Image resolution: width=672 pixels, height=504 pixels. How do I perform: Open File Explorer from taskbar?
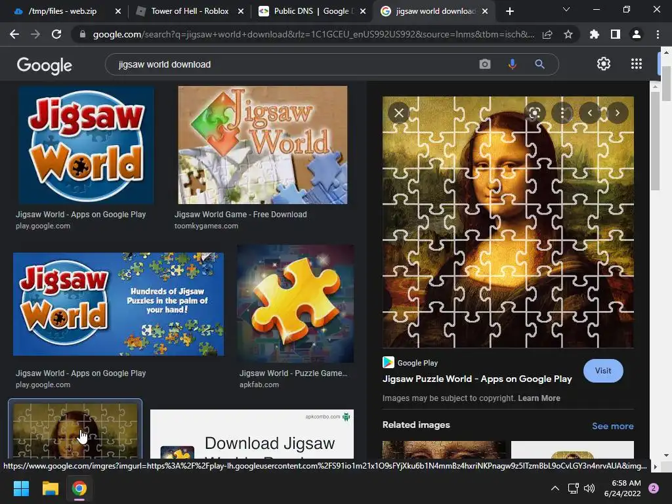50,488
